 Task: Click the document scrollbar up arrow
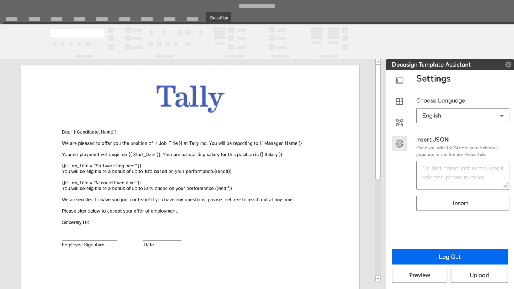point(378,62)
